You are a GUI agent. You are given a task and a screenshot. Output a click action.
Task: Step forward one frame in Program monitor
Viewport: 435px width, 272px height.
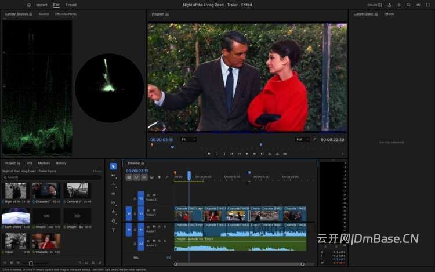(x=255, y=154)
